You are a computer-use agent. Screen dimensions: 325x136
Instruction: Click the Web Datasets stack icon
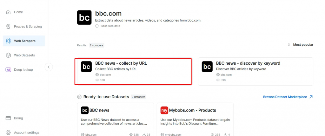8,55
